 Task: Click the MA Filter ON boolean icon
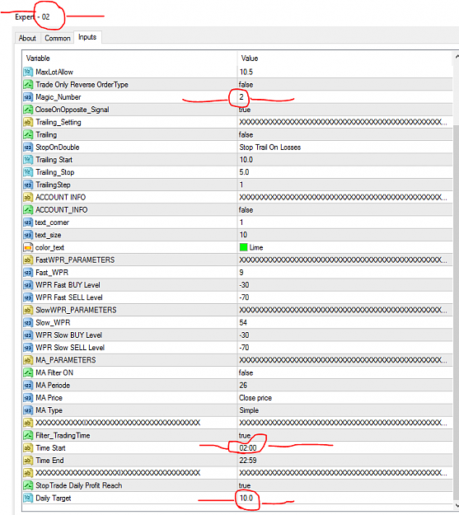pyautogui.click(x=28, y=372)
